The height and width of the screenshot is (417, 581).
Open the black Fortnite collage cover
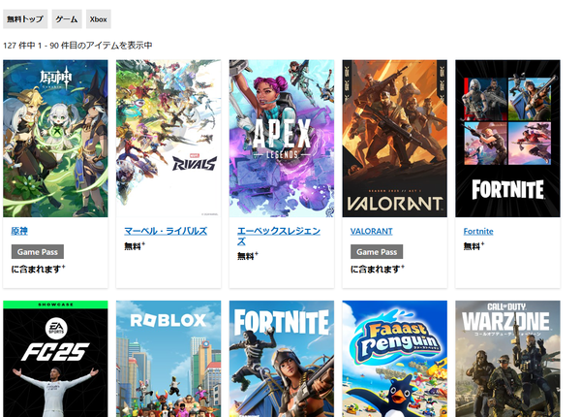pyautogui.click(x=507, y=139)
